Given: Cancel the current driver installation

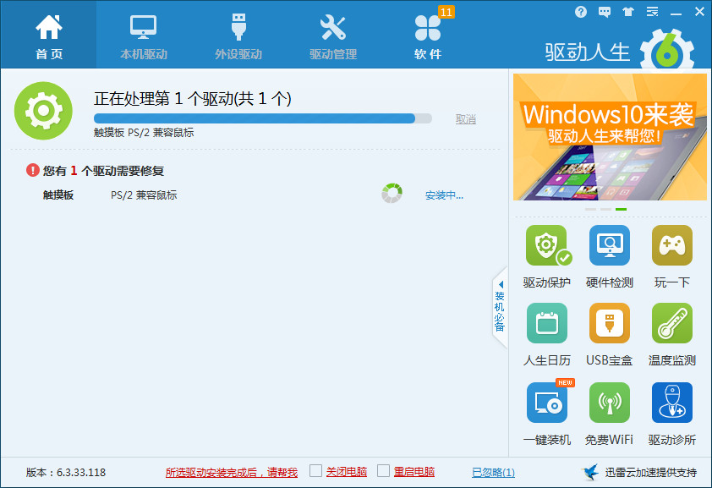Looking at the screenshot, I should (x=468, y=118).
